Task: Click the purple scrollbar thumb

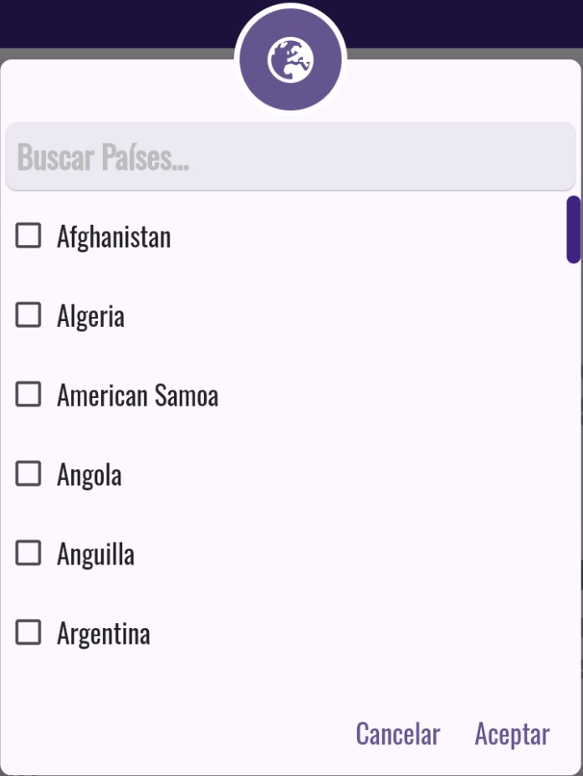Action: tap(574, 229)
